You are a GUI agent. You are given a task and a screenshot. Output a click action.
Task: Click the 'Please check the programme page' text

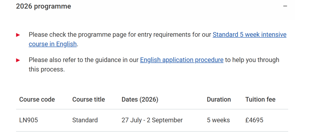78,34
